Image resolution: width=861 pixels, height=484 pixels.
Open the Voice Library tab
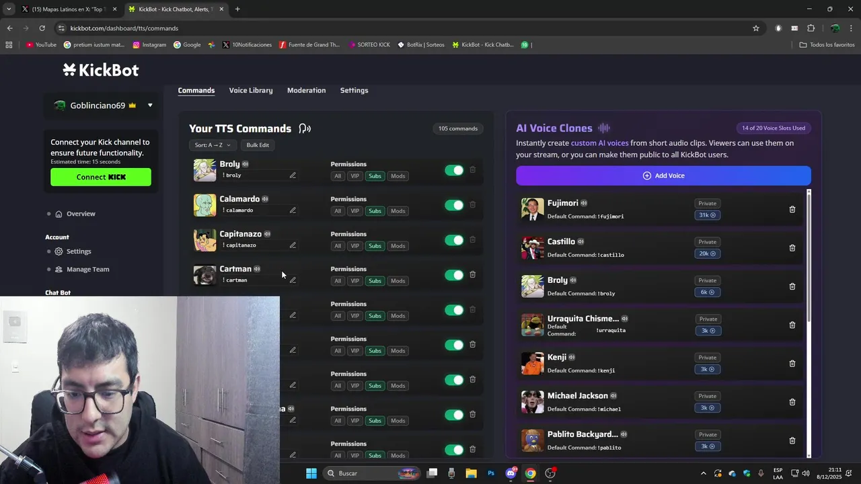click(x=251, y=91)
